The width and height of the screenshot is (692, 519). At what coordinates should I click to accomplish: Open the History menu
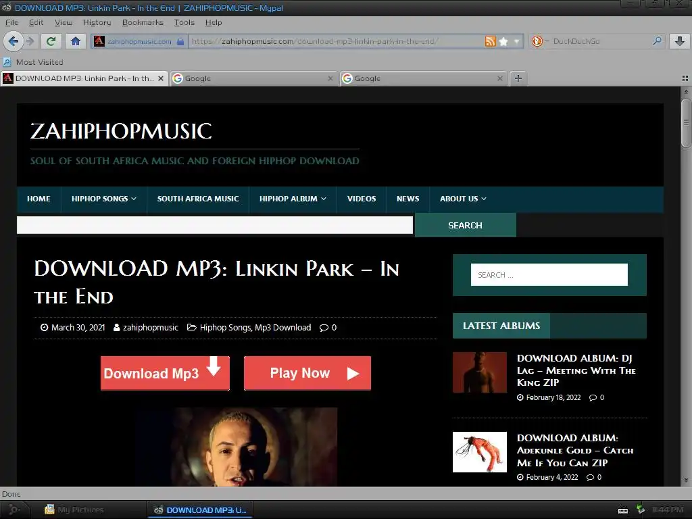(x=97, y=22)
